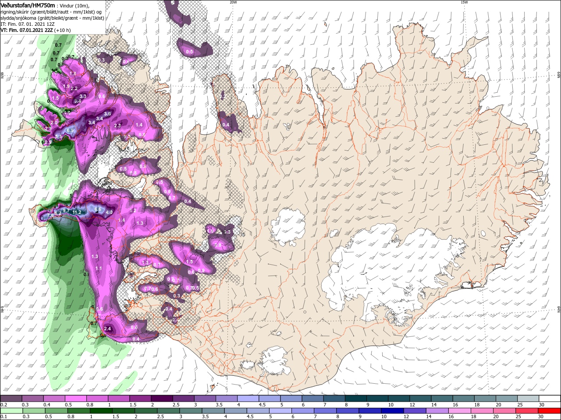Click the 1.1 value west of Reykjavik
561x420 pixels.
coord(99,268)
